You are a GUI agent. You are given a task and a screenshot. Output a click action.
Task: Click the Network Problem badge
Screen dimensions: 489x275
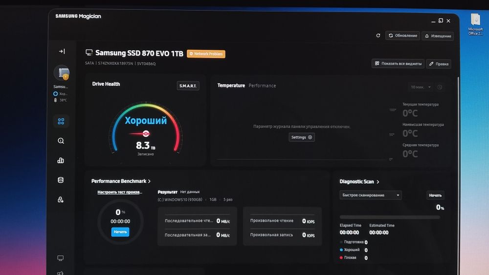click(x=206, y=54)
